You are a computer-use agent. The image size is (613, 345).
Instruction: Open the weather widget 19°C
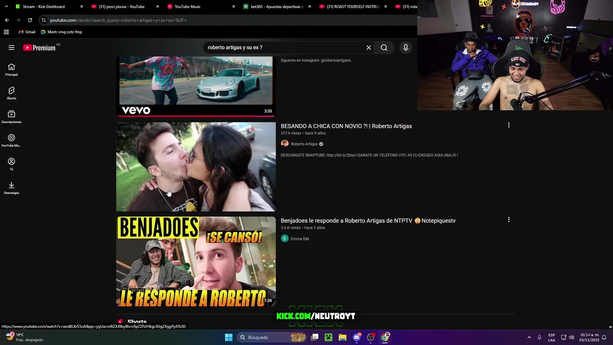(24, 337)
